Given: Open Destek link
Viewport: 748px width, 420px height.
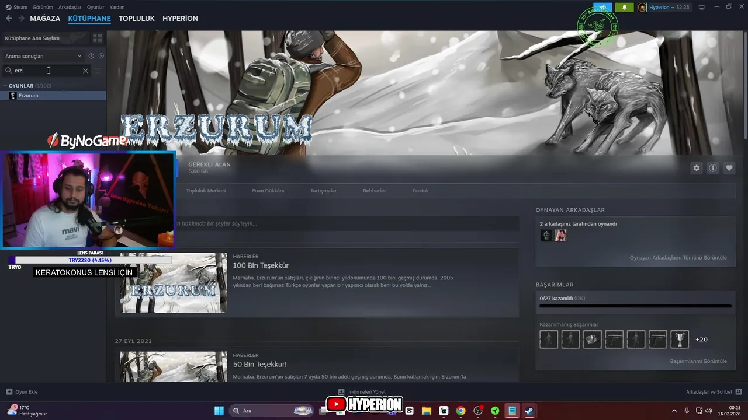Looking at the screenshot, I should (420, 191).
